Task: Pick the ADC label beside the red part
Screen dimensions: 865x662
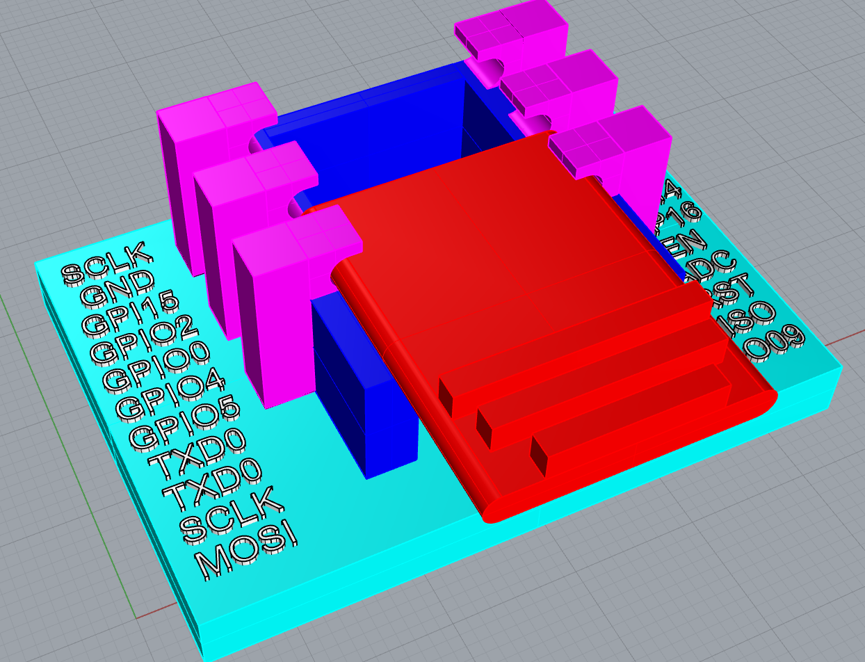Action: coord(711,267)
